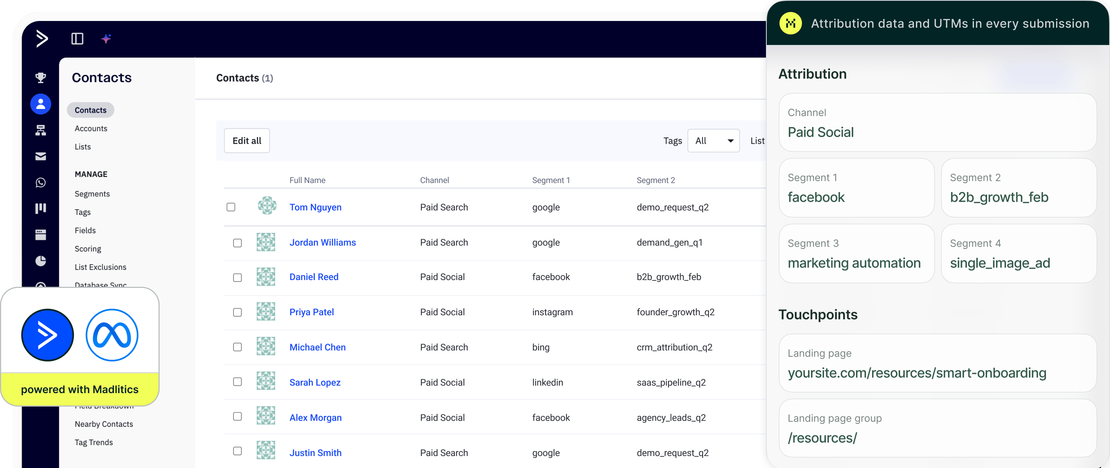Open the org-chart automations icon in sidebar
Viewport: 1110px width, 468px height.
pyautogui.click(x=40, y=130)
